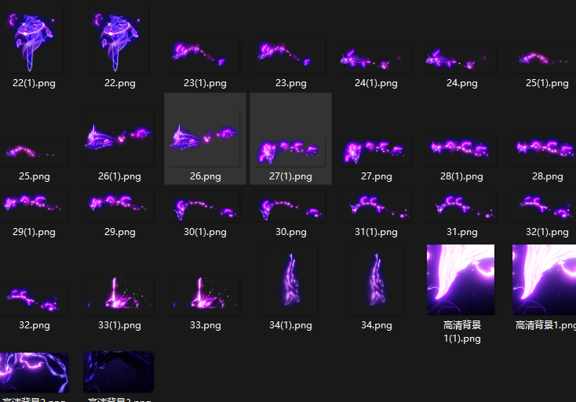Select the 30.png thumbnail
The image size is (576, 402).
click(290, 207)
